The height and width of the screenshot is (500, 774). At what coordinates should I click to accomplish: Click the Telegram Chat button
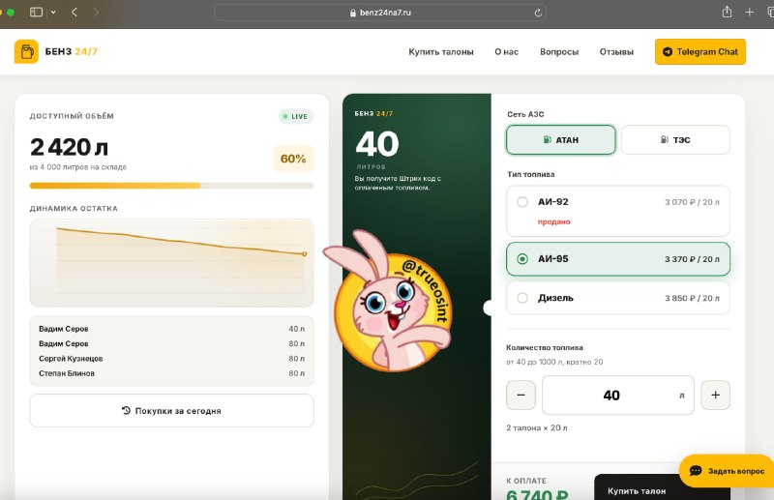(x=700, y=52)
